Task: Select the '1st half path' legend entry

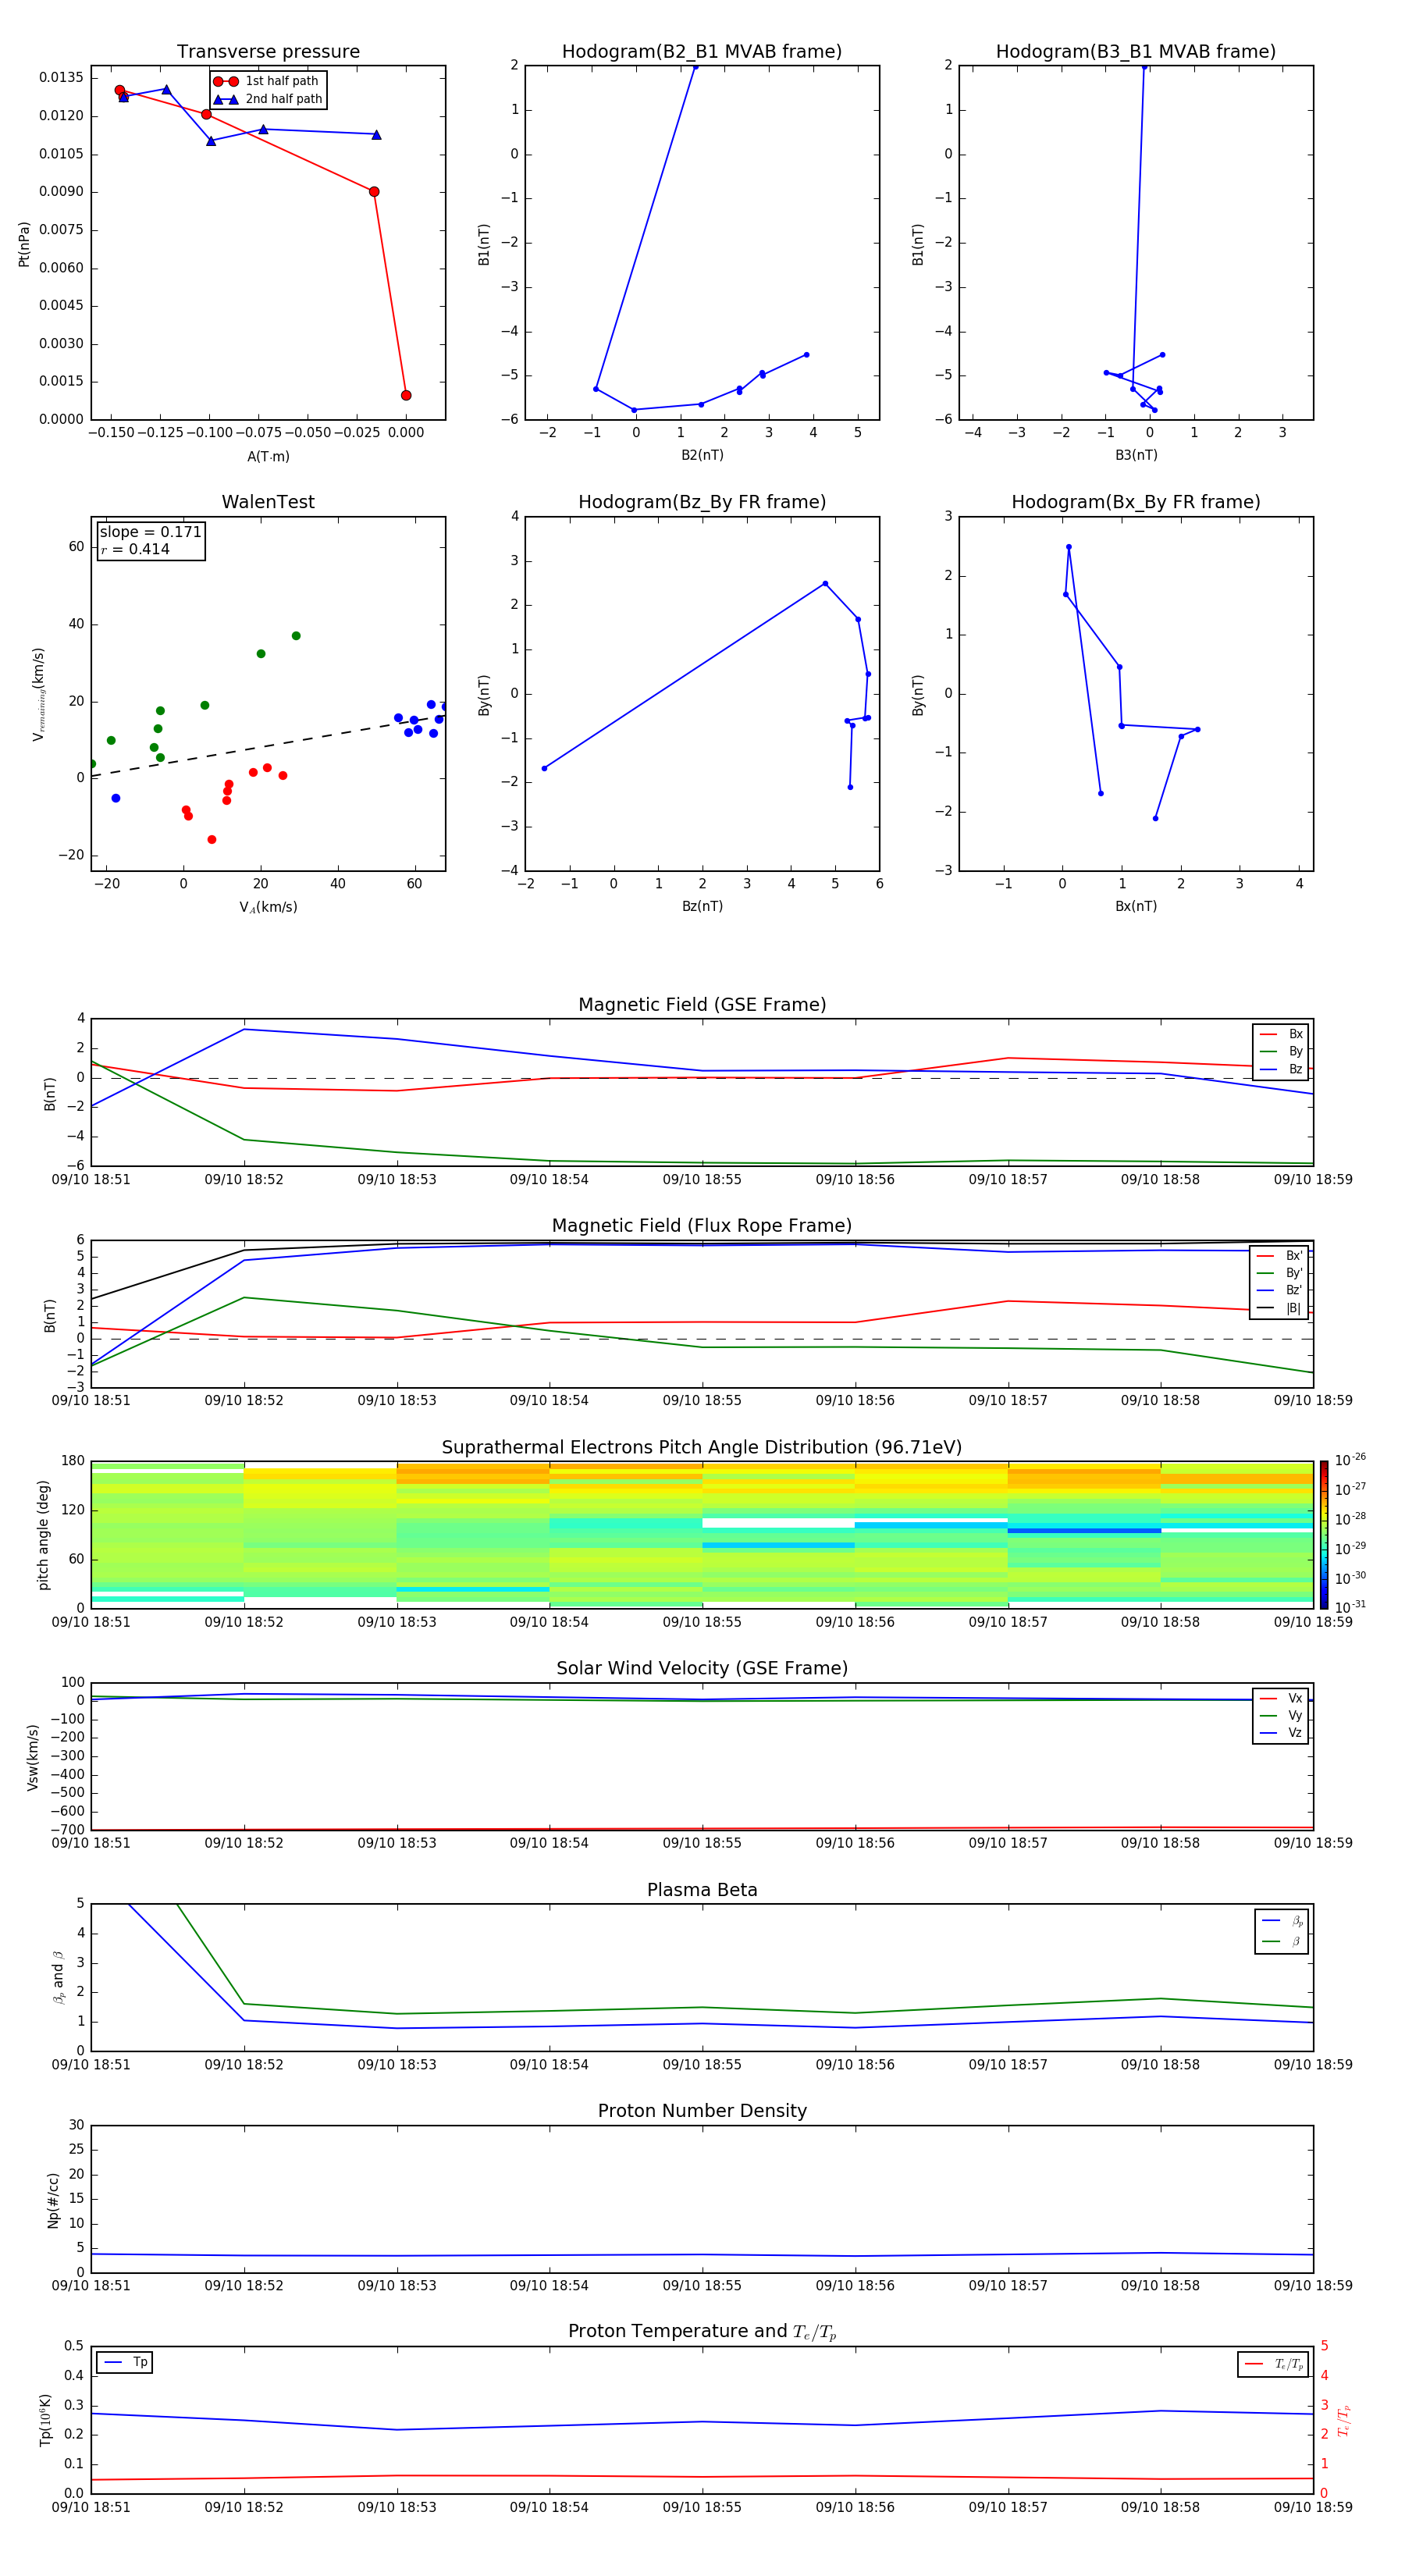Action: [x=266, y=81]
